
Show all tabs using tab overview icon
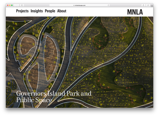pyautogui.click(x=148, y=5)
